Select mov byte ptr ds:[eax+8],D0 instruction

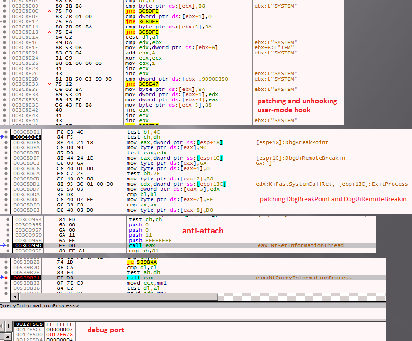click(170, 210)
